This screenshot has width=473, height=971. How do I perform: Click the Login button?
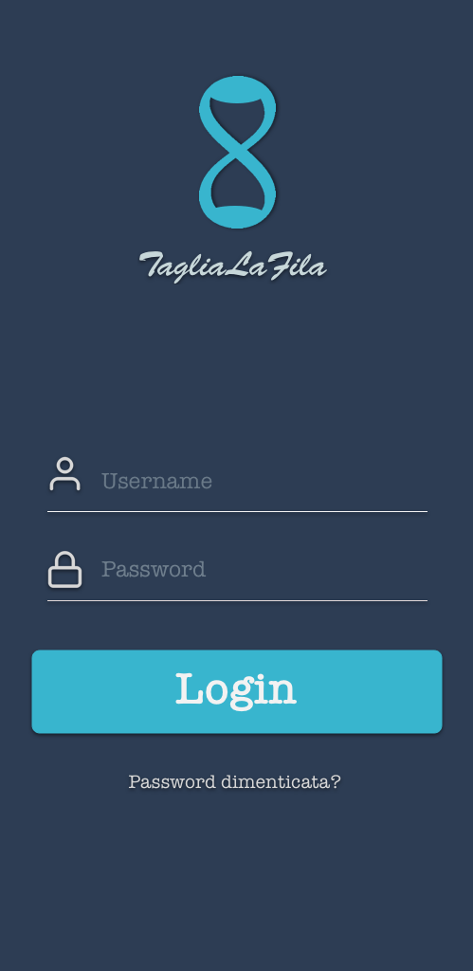coord(237,691)
